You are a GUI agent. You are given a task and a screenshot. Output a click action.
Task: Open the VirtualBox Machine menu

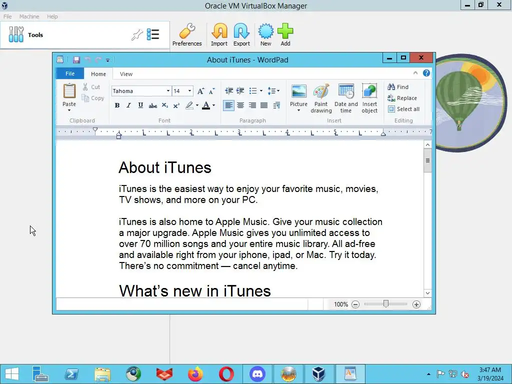[x=29, y=16]
